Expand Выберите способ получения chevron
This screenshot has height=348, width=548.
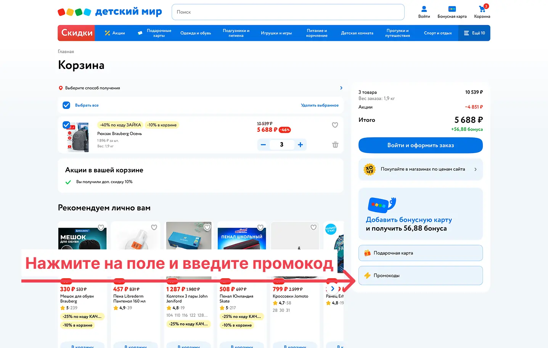[341, 88]
